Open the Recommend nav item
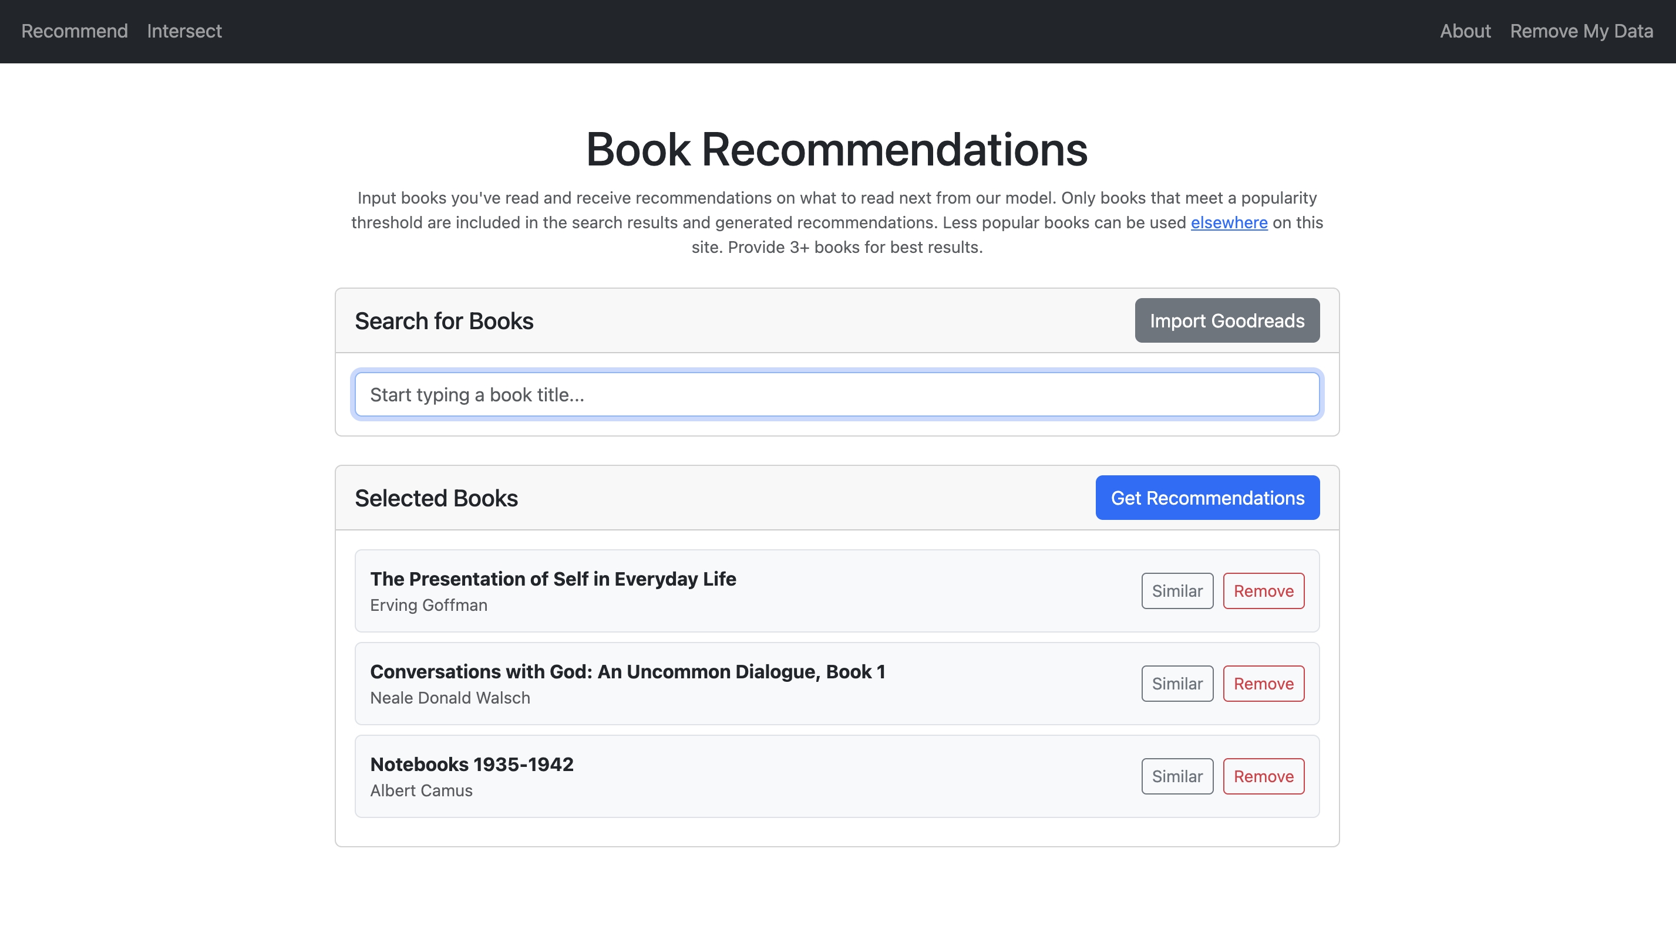This screenshot has height=933, width=1676. click(x=74, y=31)
